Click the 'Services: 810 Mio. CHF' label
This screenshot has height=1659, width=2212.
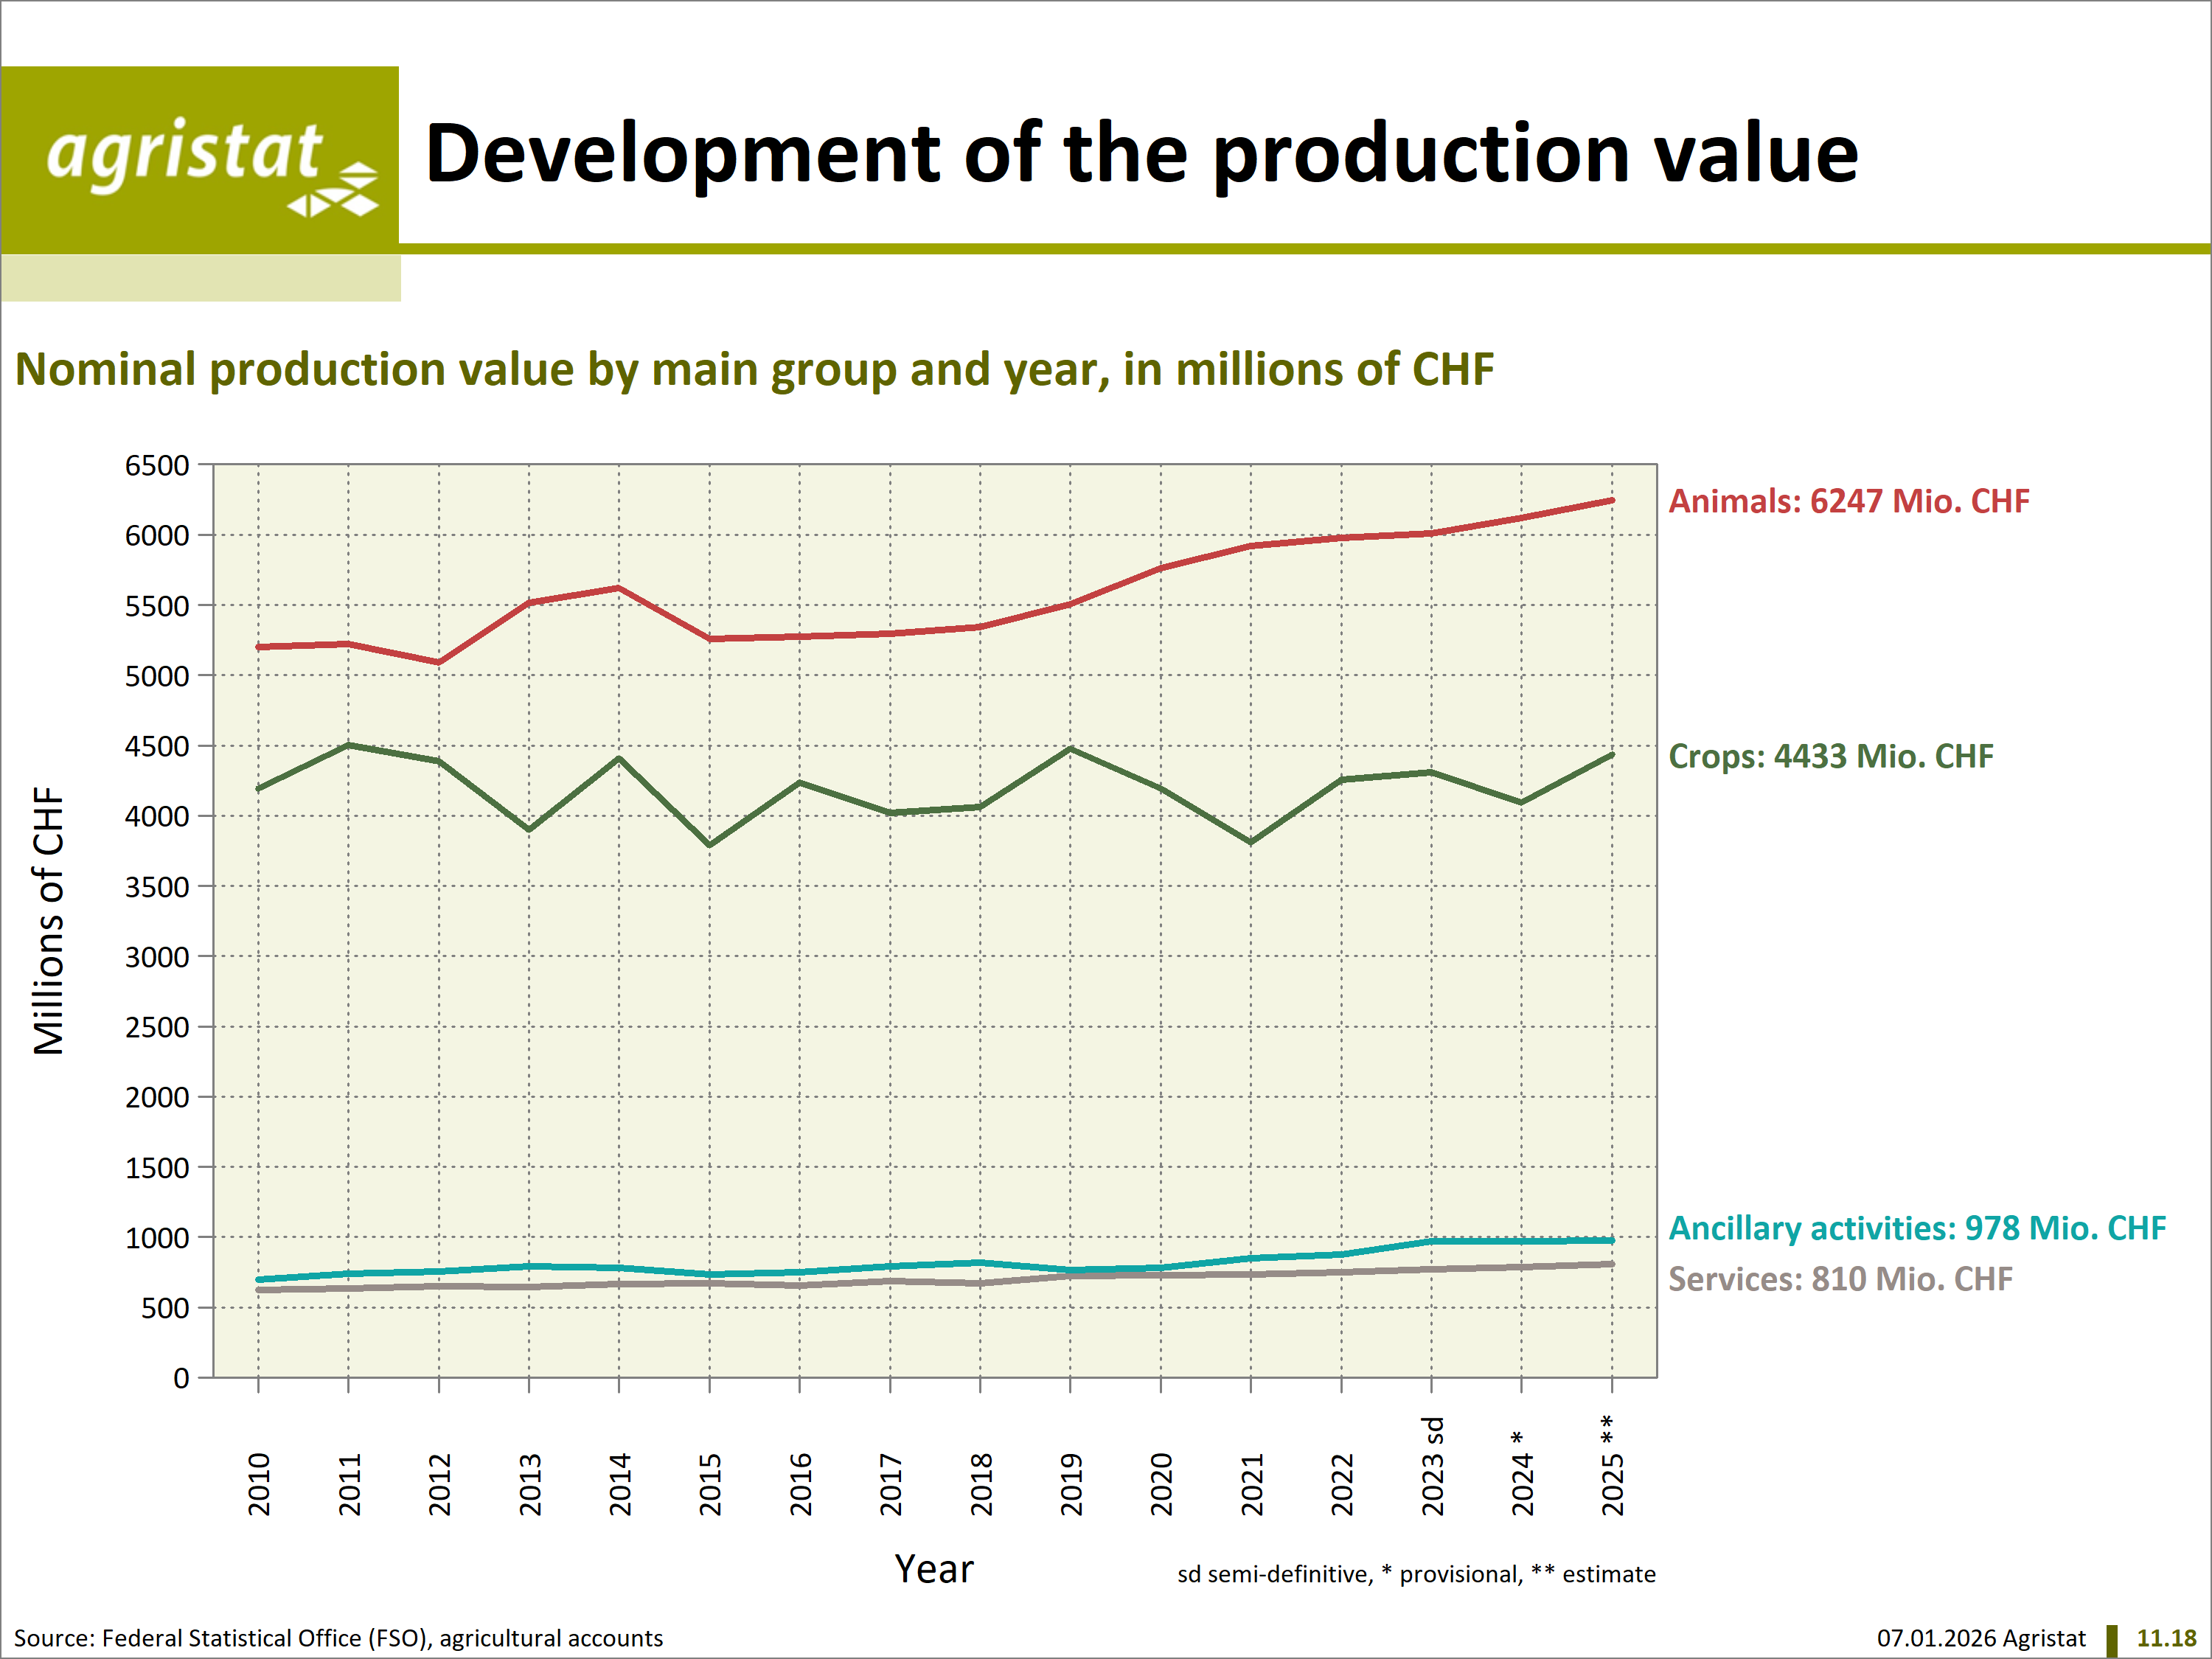(x=1839, y=1279)
